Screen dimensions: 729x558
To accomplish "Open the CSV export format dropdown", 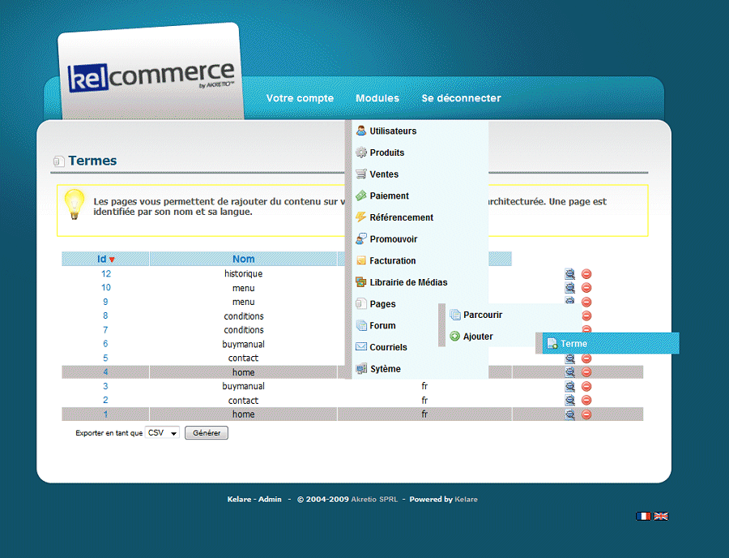I will coord(162,433).
